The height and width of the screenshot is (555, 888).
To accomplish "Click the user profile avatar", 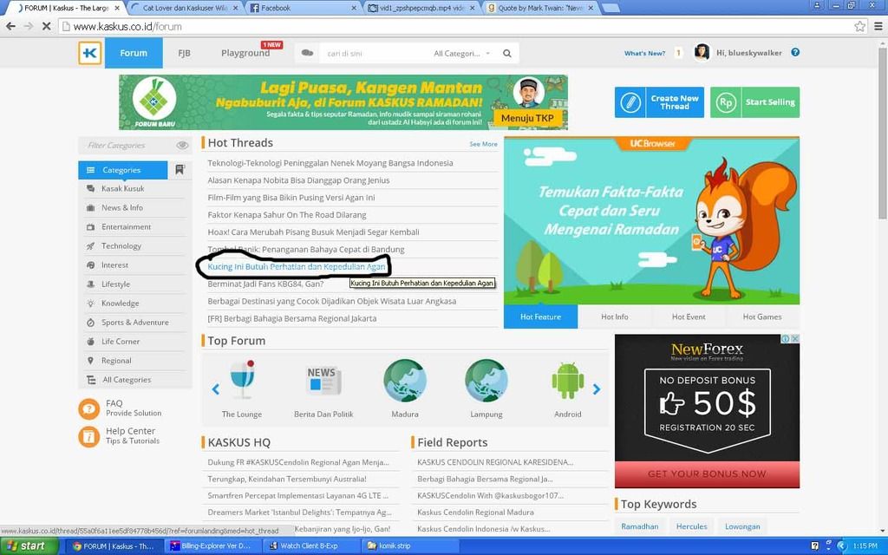I will [x=702, y=53].
